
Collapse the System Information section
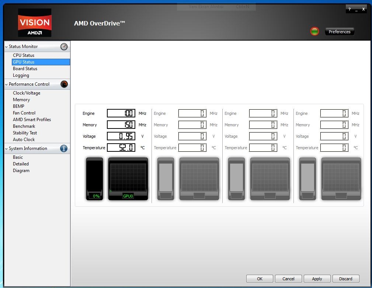pos(6,149)
